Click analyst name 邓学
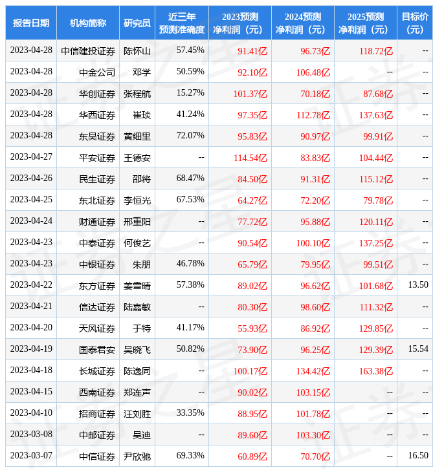Image resolution: width=433 pixels, height=472 pixels. click(142, 72)
